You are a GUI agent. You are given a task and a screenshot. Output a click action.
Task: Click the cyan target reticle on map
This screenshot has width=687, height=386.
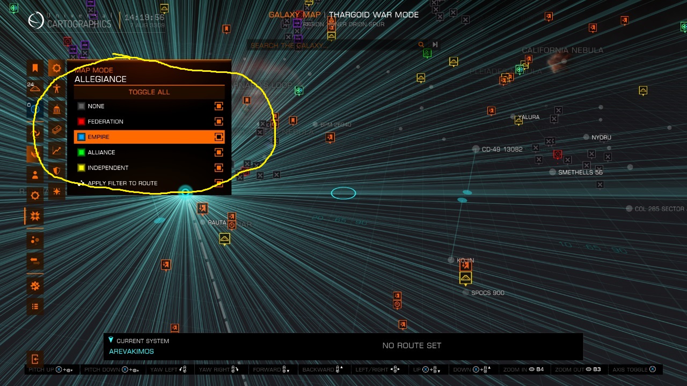pyautogui.click(x=343, y=193)
